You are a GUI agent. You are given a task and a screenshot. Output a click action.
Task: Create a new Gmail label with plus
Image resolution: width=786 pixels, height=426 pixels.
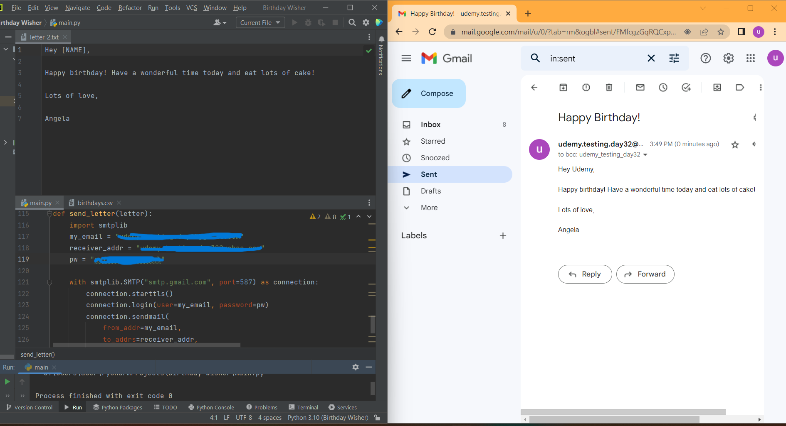(x=503, y=236)
